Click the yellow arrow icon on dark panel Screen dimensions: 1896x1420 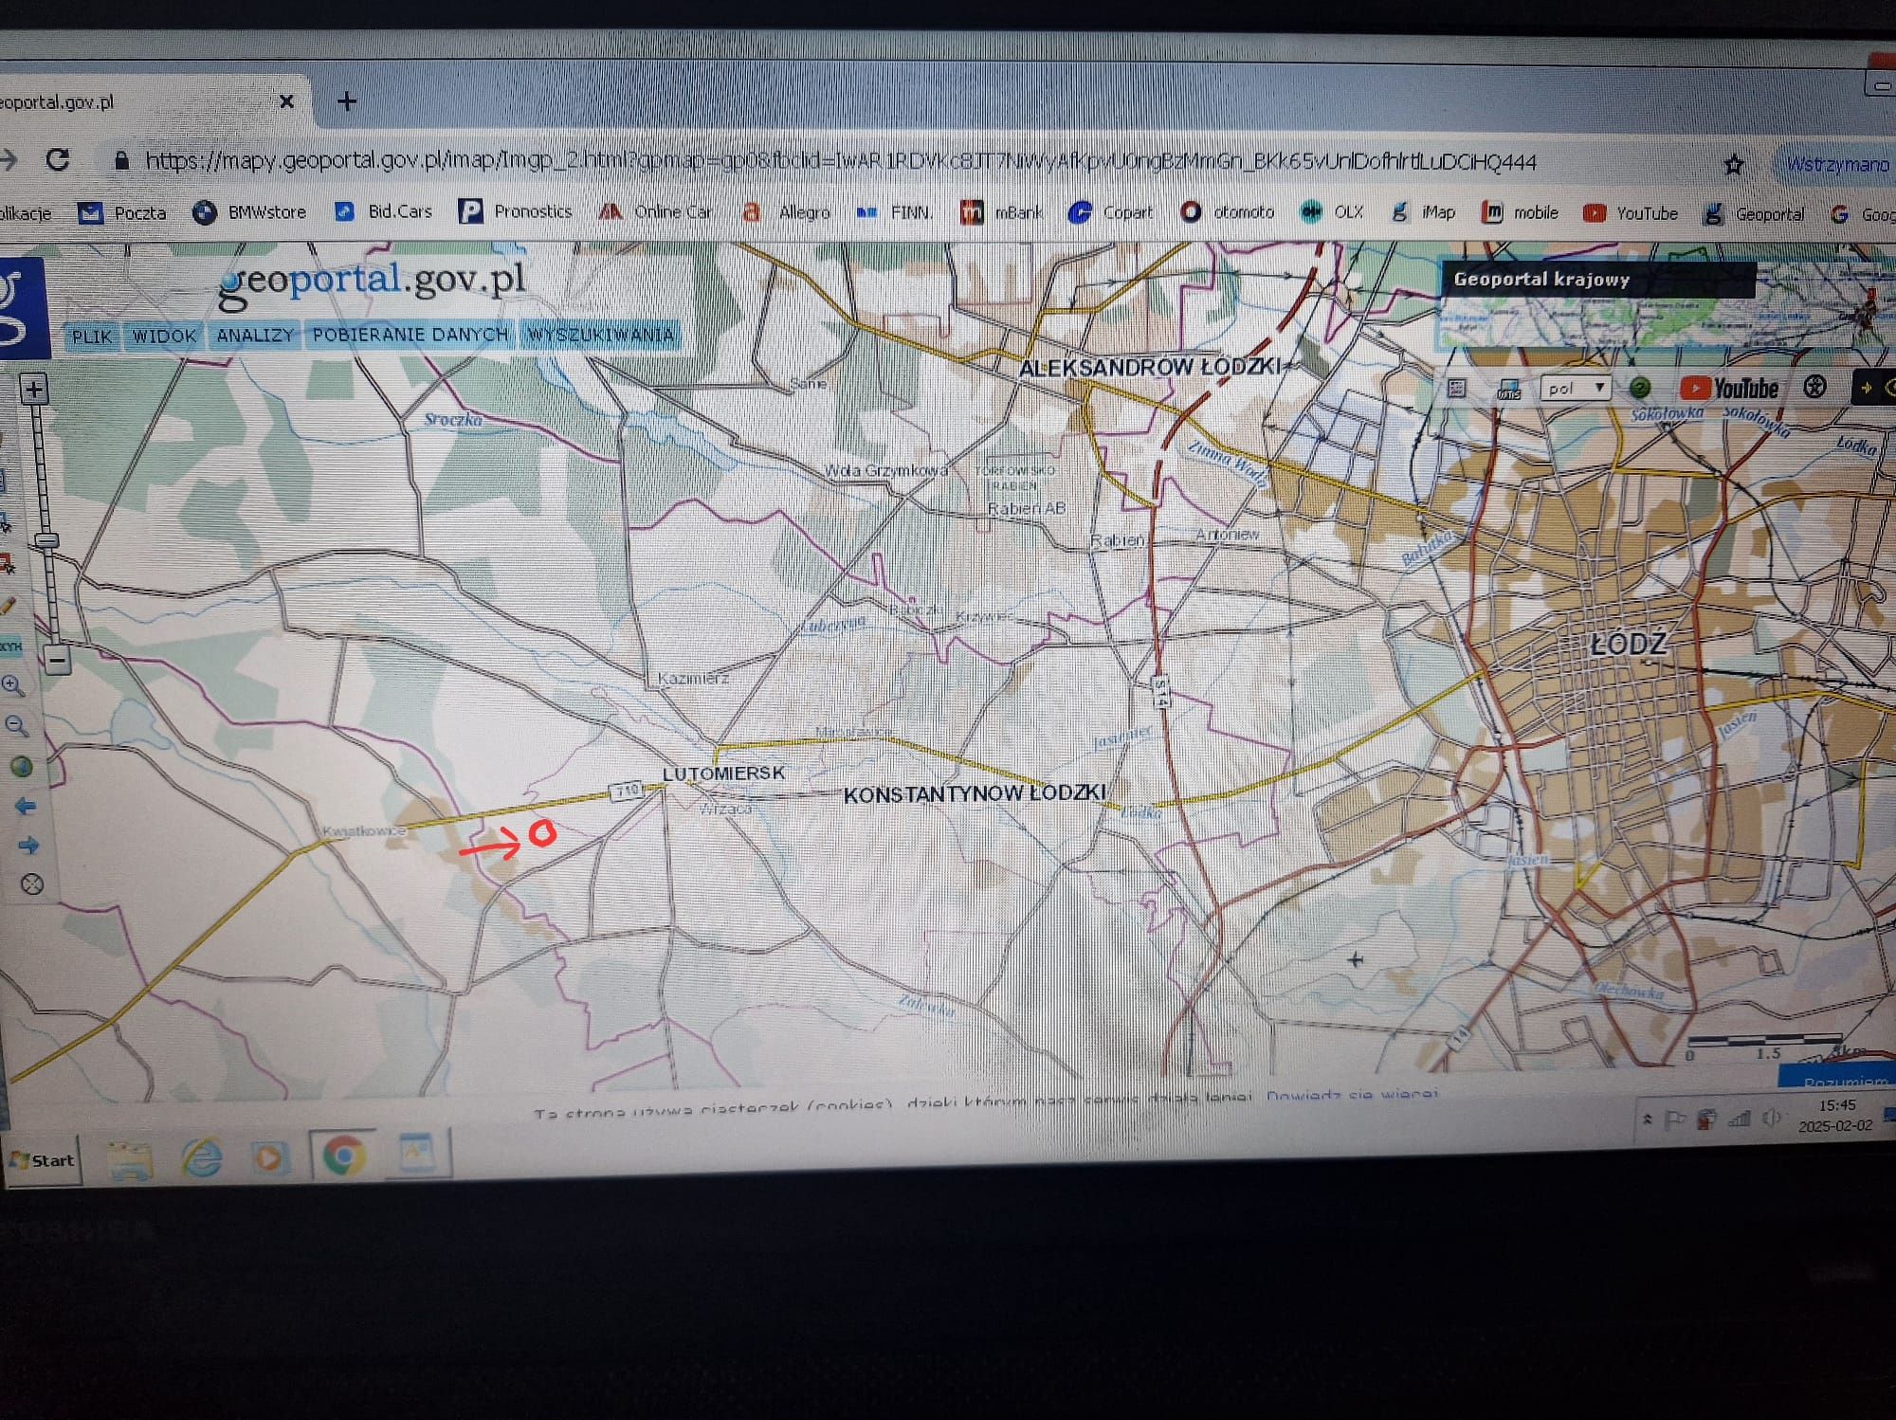pos(1866,387)
